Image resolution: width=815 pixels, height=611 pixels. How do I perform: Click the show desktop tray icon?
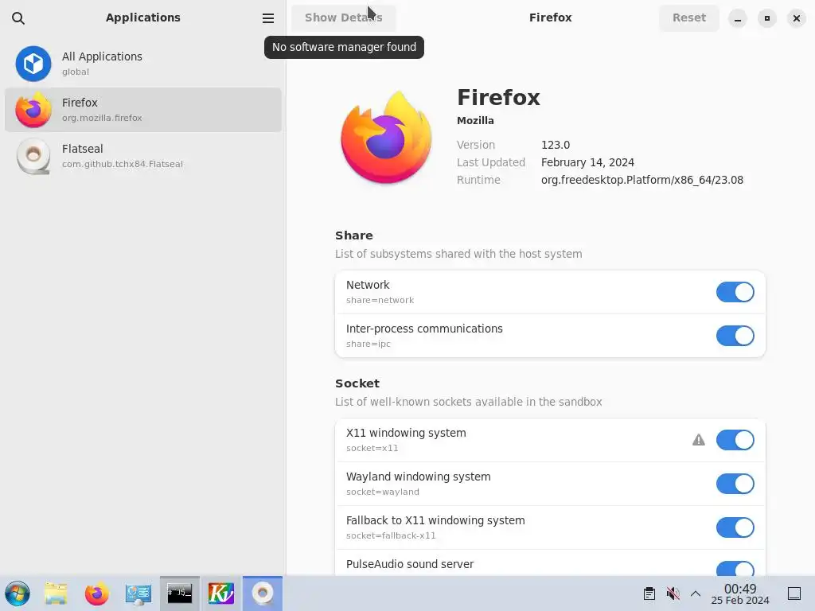(794, 593)
